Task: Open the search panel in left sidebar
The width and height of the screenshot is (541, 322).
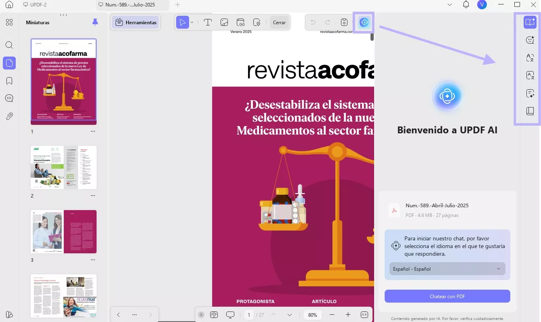Action: pyautogui.click(x=9, y=45)
